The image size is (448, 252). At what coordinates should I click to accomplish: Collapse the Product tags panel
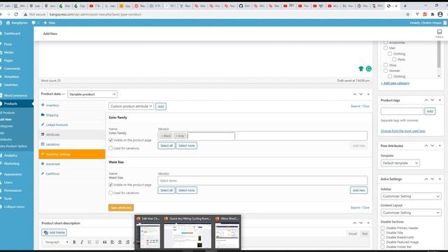440,100
